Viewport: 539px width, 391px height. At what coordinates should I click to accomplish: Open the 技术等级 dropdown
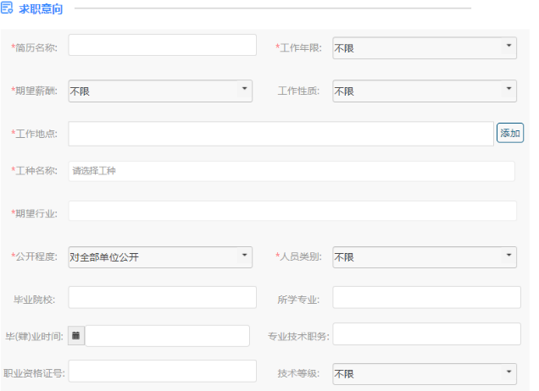[425, 374]
